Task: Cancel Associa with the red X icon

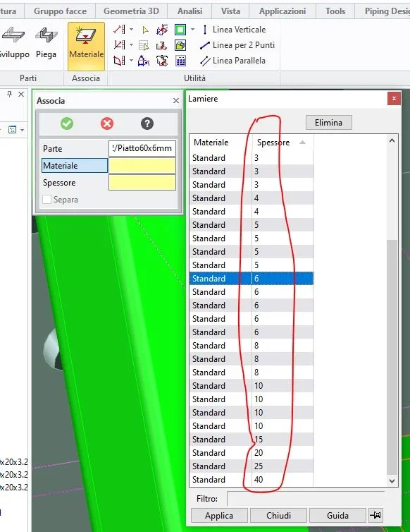Action: pos(107,123)
